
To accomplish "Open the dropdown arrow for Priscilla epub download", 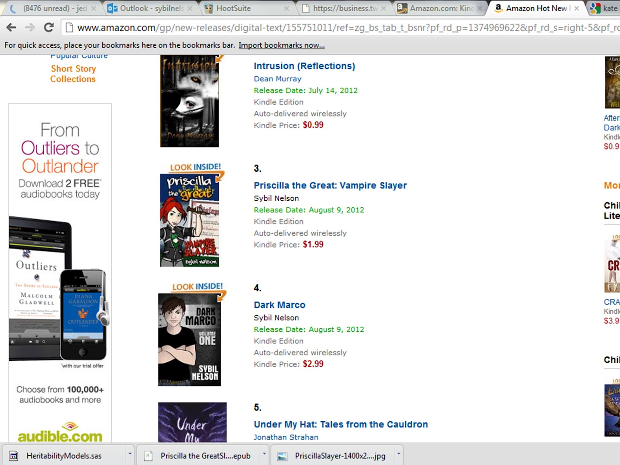I will point(265,454).
